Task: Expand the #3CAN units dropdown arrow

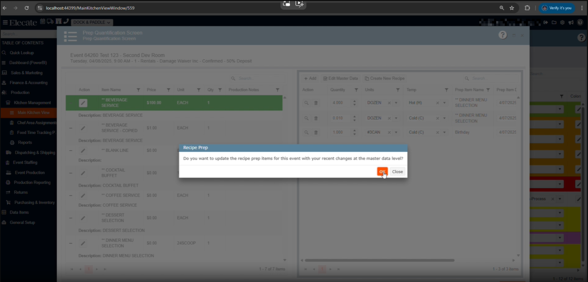Action: [396, 132]
